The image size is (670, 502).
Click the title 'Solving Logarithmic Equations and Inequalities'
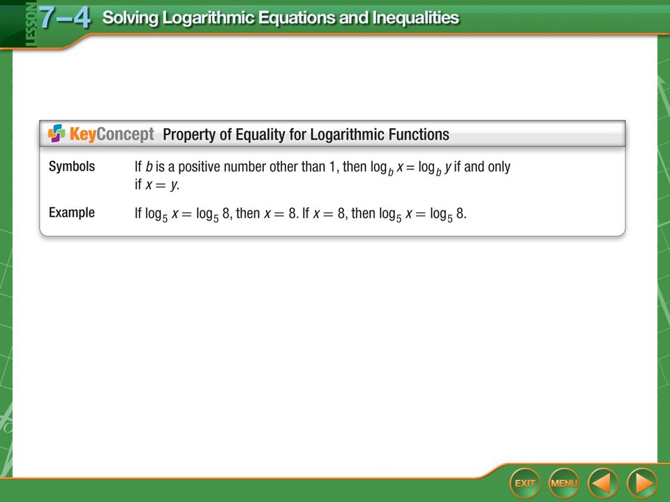tap(281, 18)
